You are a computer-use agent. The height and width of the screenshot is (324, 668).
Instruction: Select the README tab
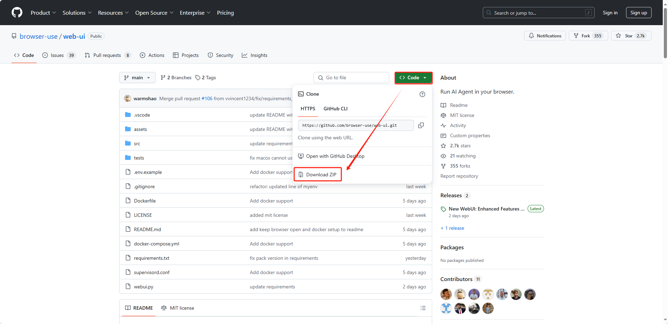139,308
